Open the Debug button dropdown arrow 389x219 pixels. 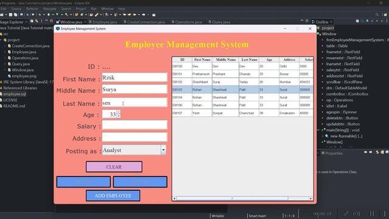click(44, 15)
